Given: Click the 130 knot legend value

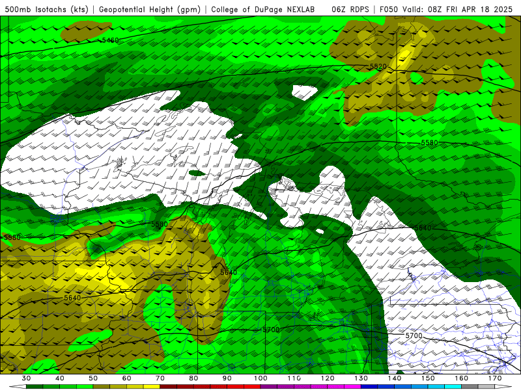Looking at the screenshot, I should (x=361, y=378).
